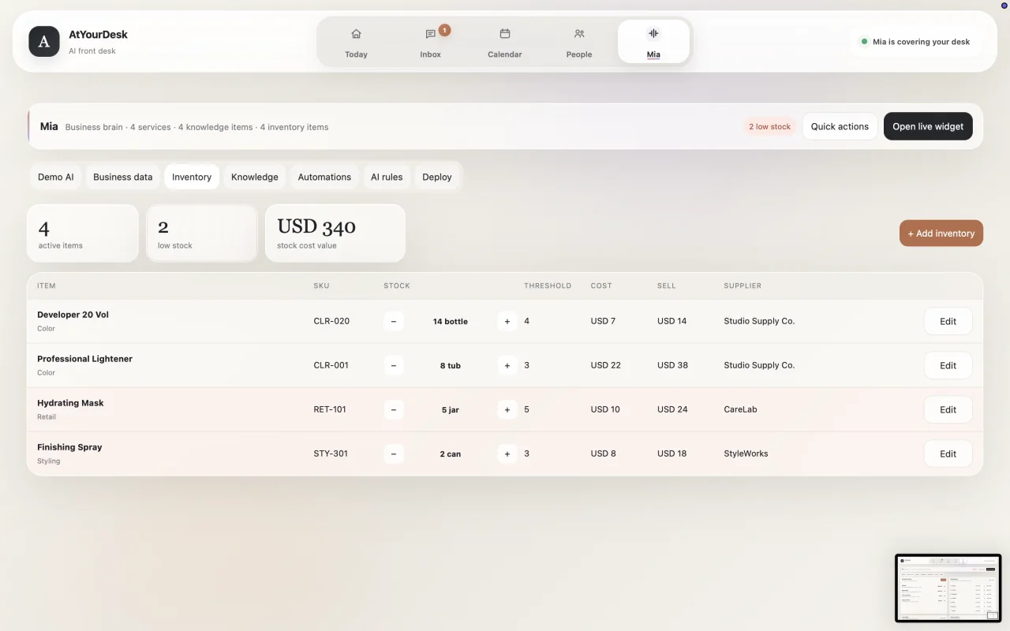Edit the Finishing Spray item
The image size is (1010, 631).
[948, 454]
